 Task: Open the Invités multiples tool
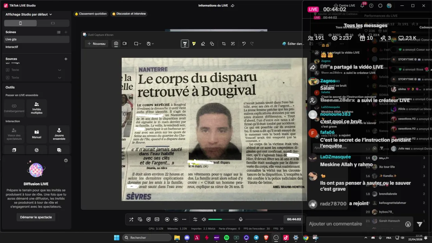36,108
